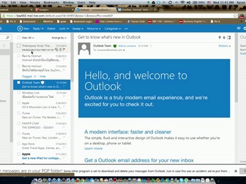Check the Apple OS X Mountain Lion checkbox
246x184 pixels.
point(18,103)
